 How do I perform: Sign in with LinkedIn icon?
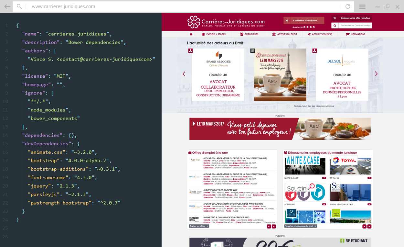(305, 27)
